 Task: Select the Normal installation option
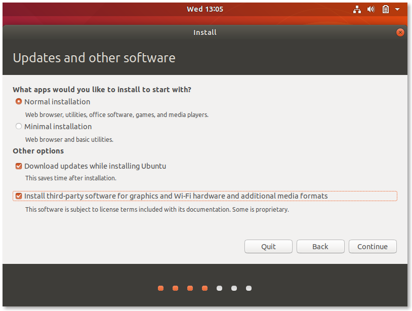[19, 101]
